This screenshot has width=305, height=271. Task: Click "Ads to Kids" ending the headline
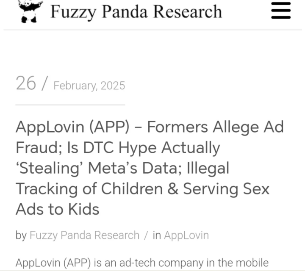pos(58,209)
